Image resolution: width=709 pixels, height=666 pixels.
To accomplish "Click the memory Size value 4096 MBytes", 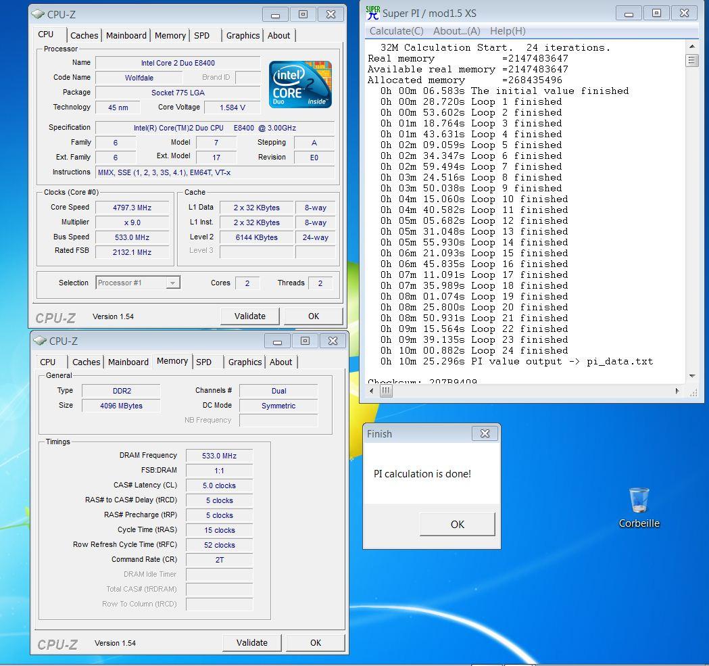I will click(x=121, y=406).
